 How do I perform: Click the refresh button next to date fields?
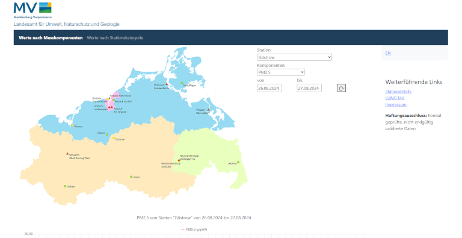pyautogui.click(x=341, y=88)
